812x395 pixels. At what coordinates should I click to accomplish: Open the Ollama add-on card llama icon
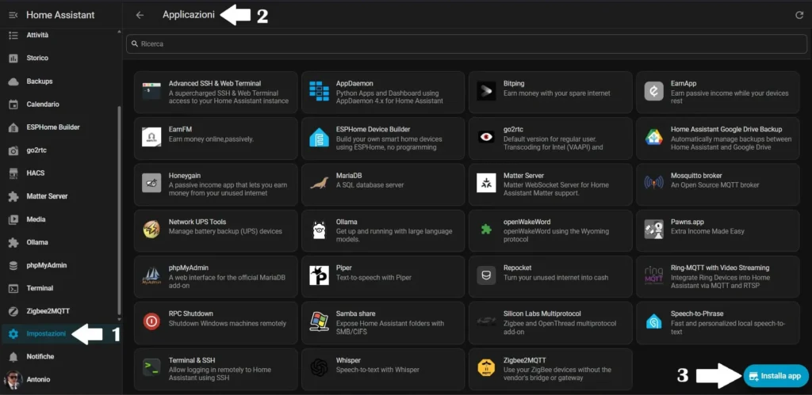pos(319,230)
